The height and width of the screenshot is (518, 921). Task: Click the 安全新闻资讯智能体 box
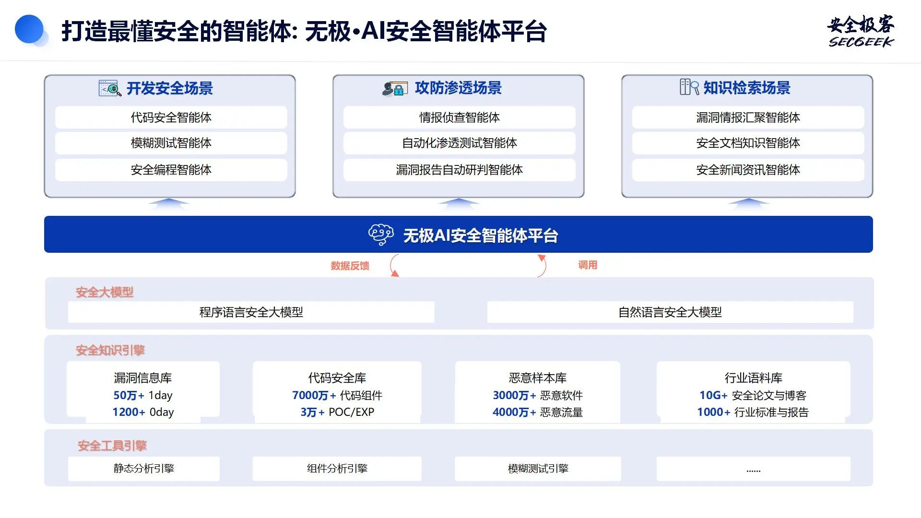[x=748, y=170]
